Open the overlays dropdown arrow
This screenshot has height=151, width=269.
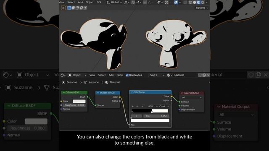(180, 3)
